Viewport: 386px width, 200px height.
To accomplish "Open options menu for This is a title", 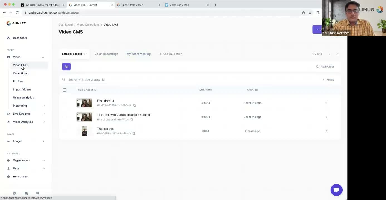I will (x=326, y=131).
